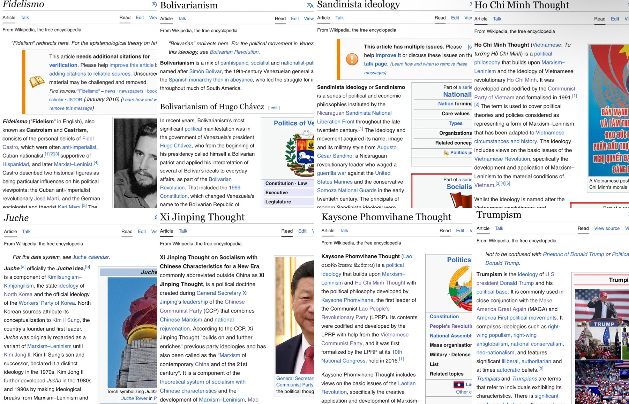Follow guerrilla war link in Sandinista article
This screenshot has height=404, width=629.
click(x=331, y=173)
